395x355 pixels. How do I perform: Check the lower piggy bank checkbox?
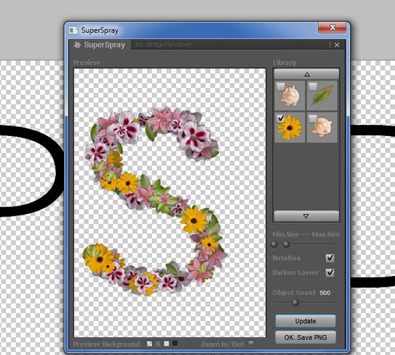click(x=313, y=118)
